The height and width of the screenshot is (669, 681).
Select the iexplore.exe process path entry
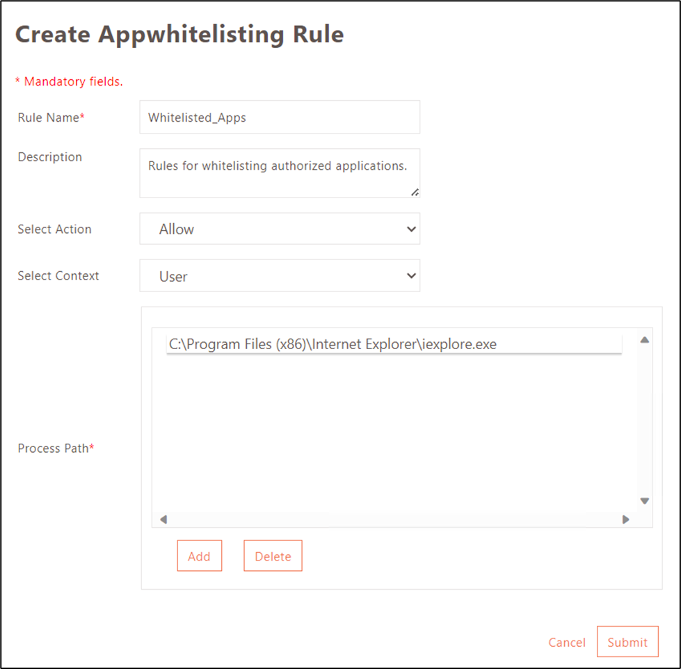point(394,344)
